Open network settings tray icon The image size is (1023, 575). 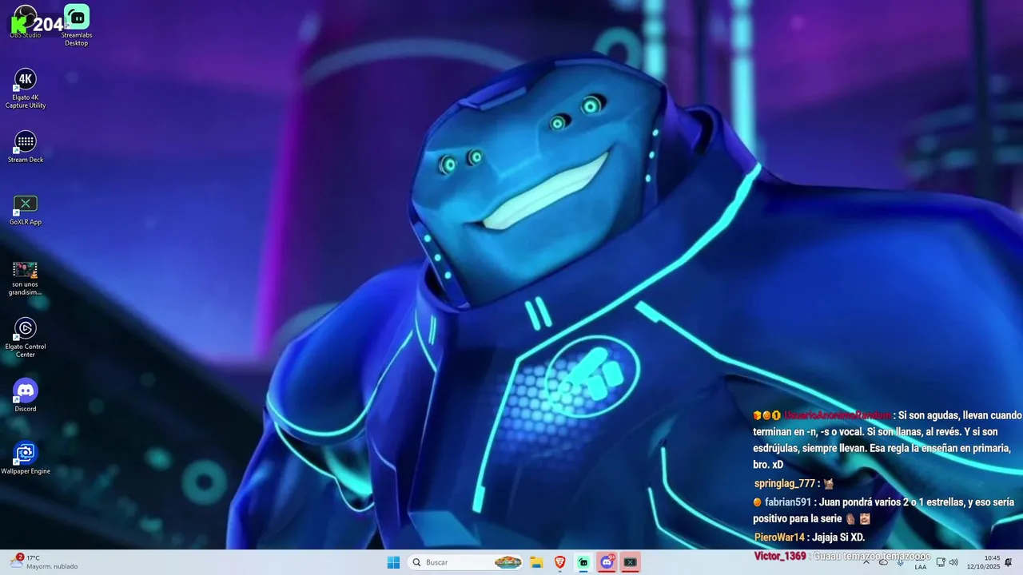tap(941, 562)
